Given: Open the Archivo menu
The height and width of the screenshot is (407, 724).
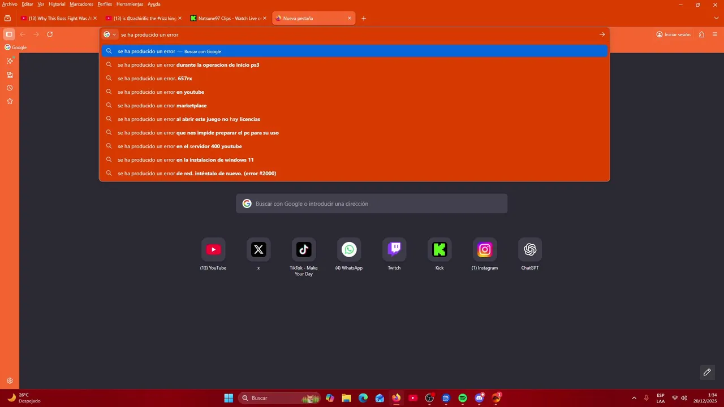Looking at the screenshot, I should (10, 4).
